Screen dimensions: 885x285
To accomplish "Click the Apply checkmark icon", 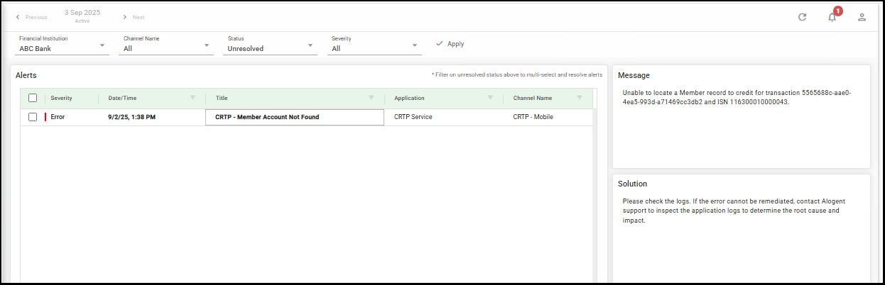I will click(x=439, y=44).
